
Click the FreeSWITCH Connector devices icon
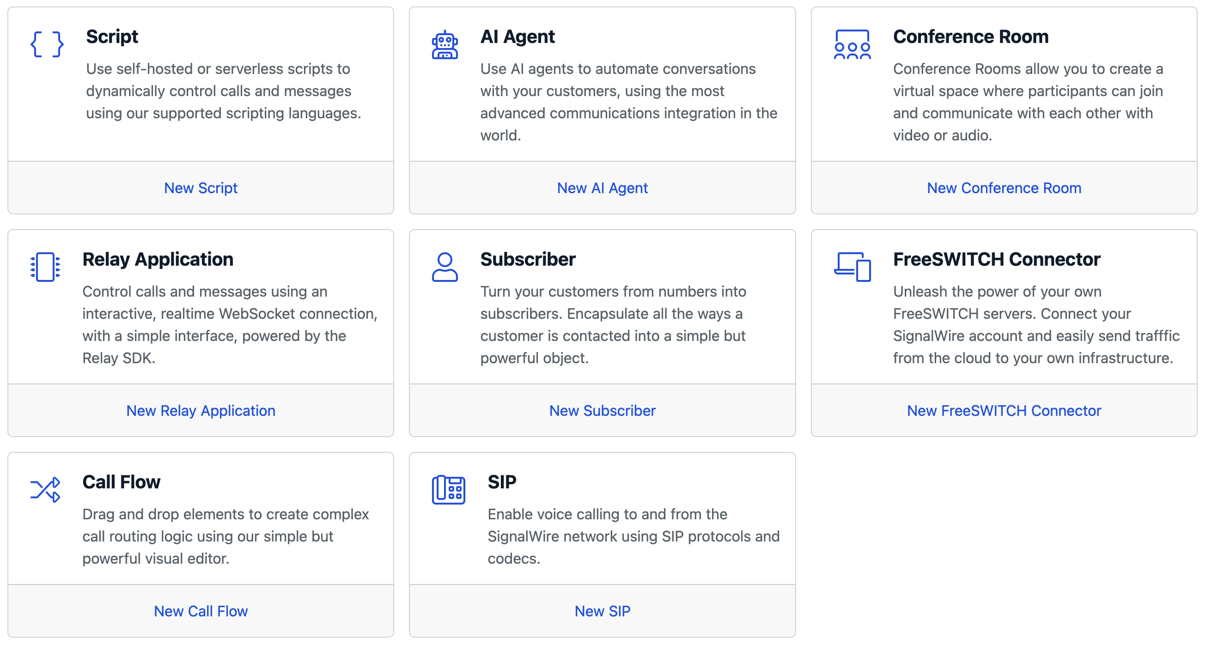click(852, 267)
